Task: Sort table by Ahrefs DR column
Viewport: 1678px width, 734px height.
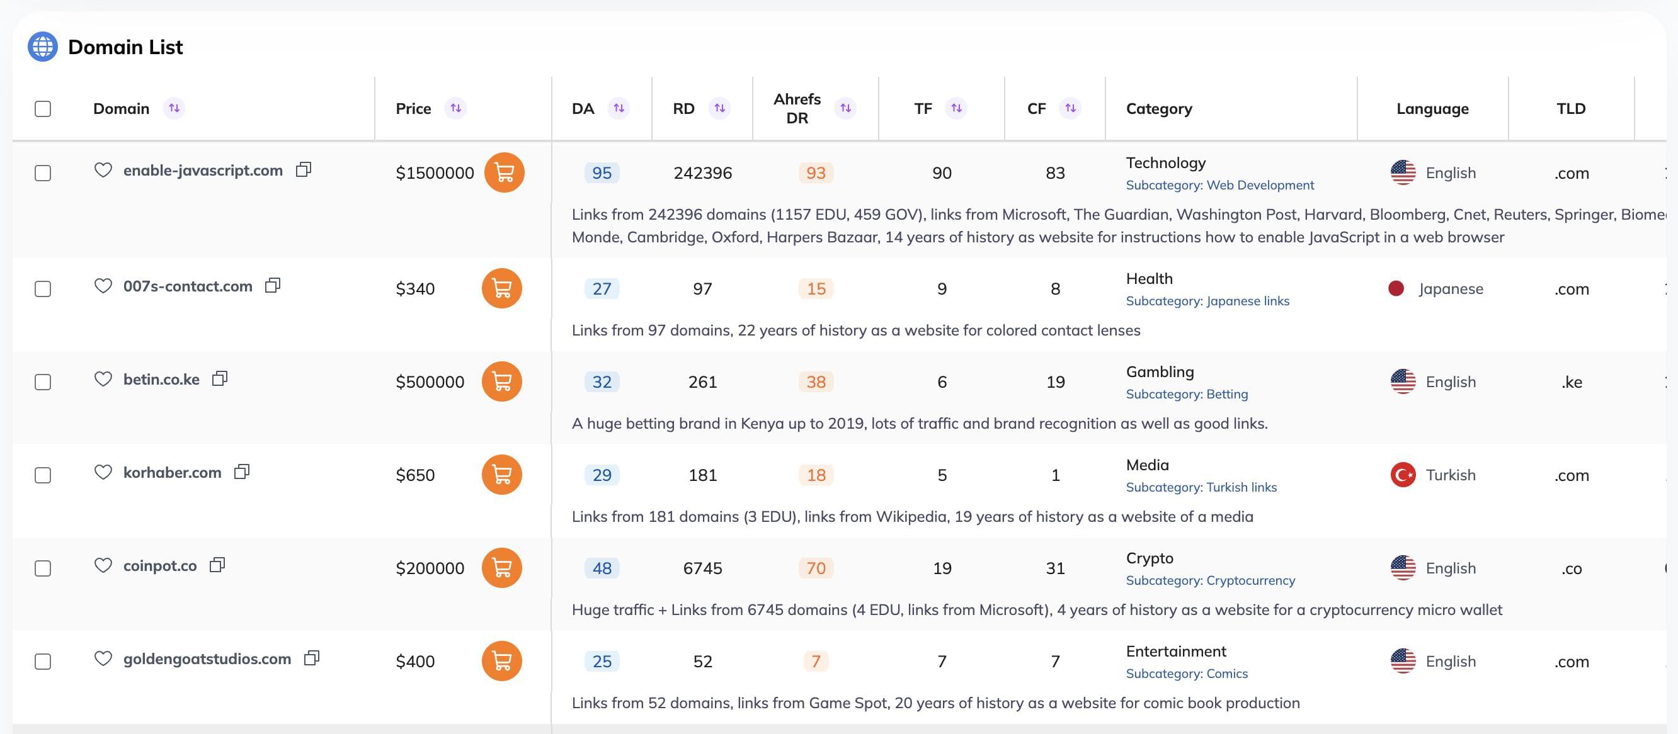Action: 845,108
